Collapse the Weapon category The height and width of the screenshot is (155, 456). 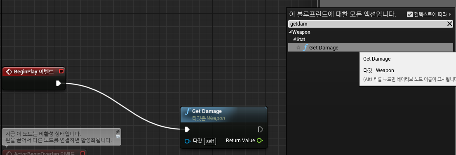click(290, 32)
